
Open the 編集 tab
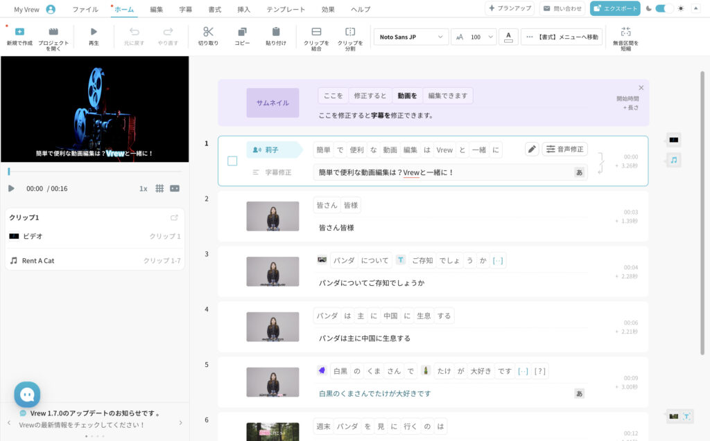[157, 9]
